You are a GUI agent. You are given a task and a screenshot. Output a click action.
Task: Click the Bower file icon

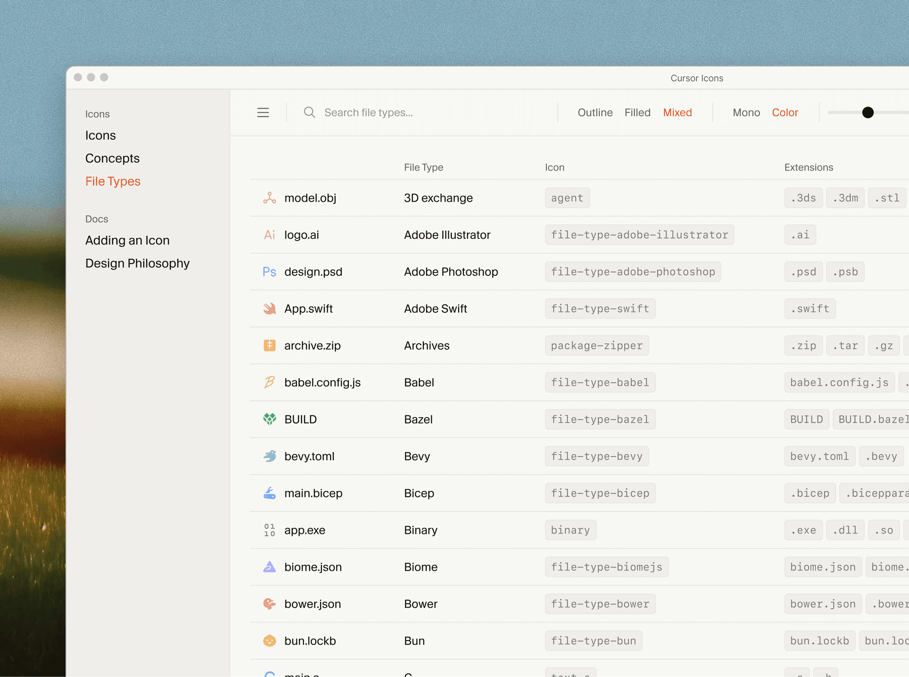click(x=269, y=604)
